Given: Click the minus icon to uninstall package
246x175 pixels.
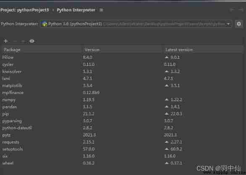Looking at the screenshot, I should (x=15, y=41).
